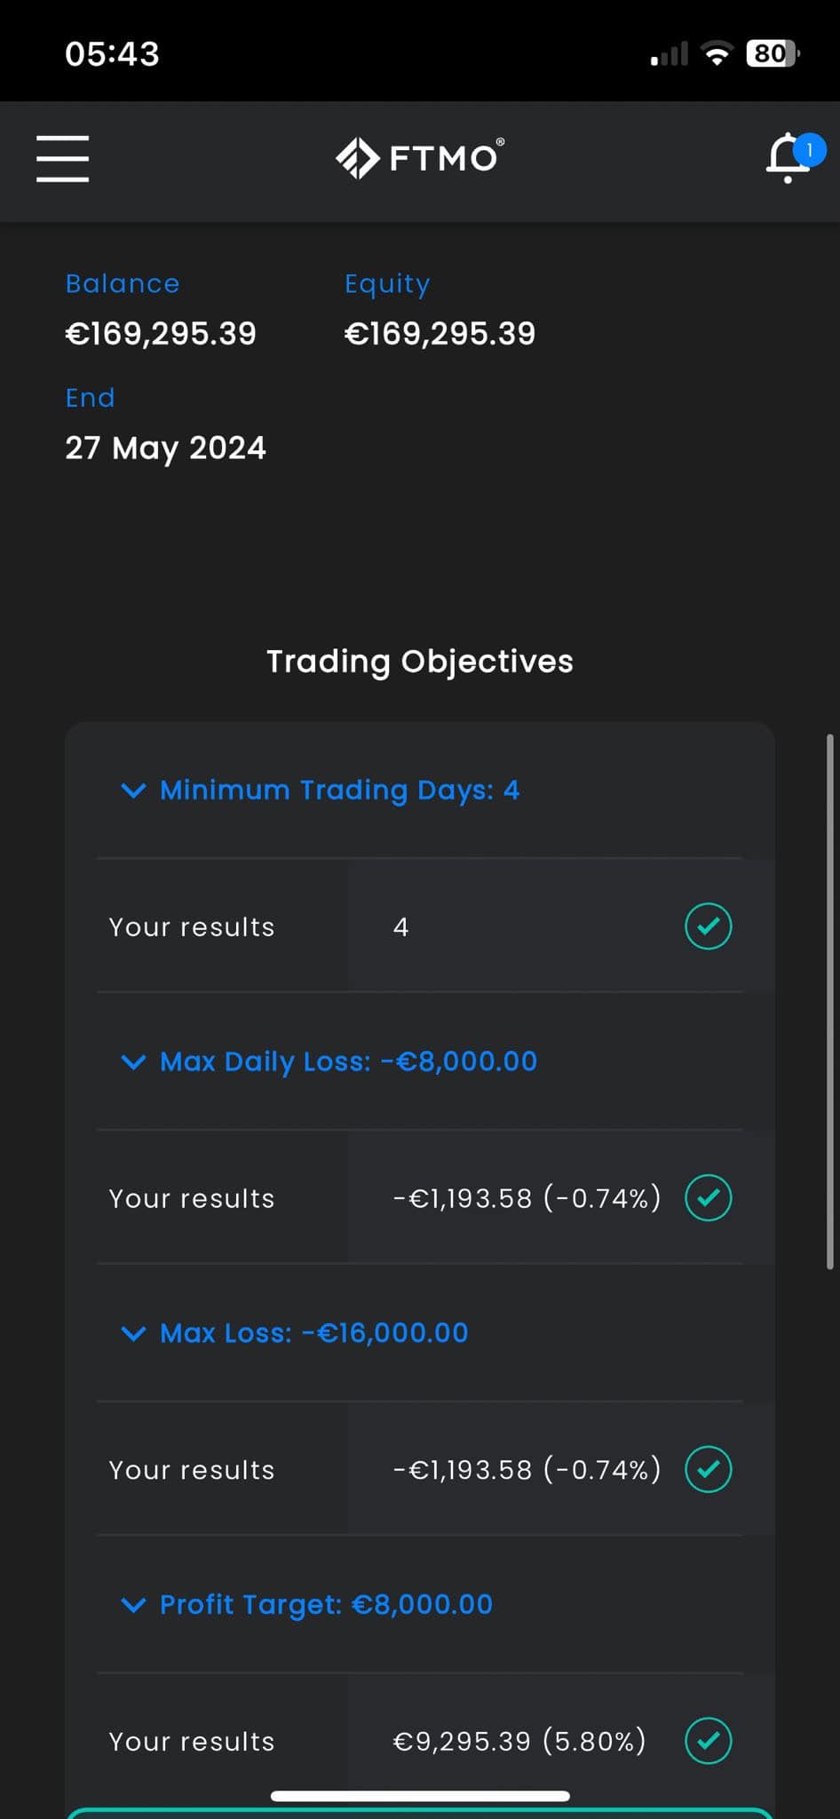
Task: Tap the battery indicator icon
Action: (773, 53)
